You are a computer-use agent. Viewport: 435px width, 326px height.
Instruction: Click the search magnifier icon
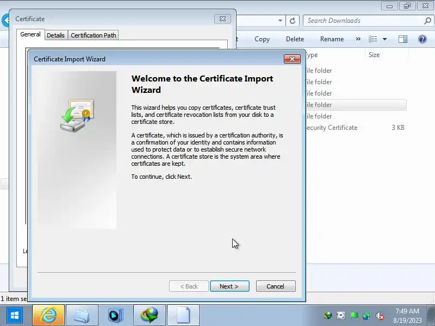pyautogui.click(x=427, y=21)
